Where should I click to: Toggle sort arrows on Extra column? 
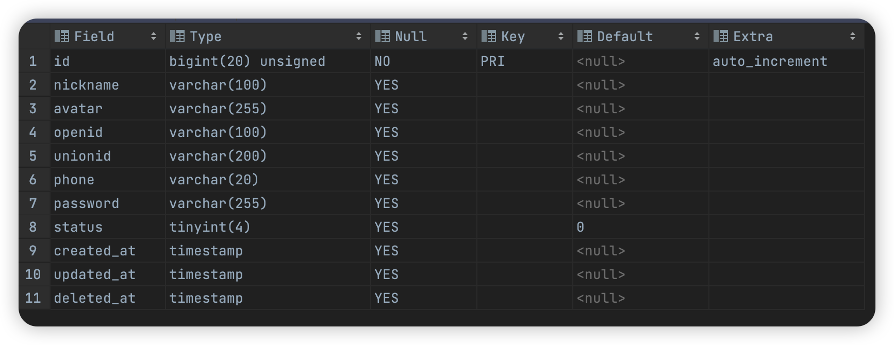(853, 36)
